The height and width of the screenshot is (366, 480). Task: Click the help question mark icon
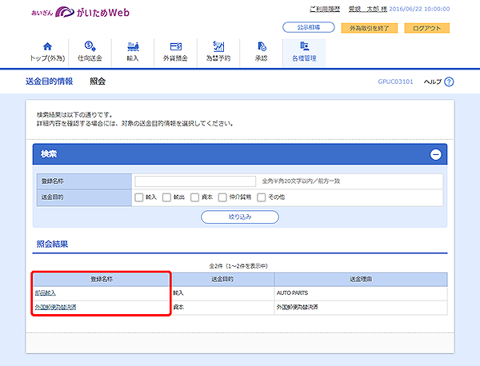tap(449, 82)
